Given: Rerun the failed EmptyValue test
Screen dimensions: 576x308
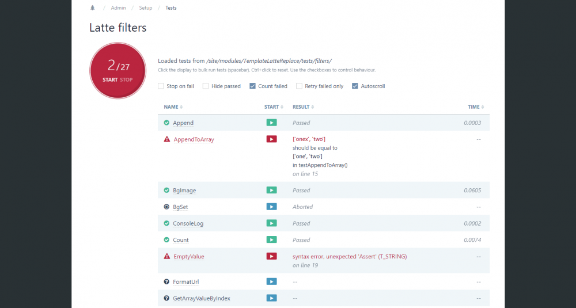Looking at the screenshot, I should pos(271,256).
